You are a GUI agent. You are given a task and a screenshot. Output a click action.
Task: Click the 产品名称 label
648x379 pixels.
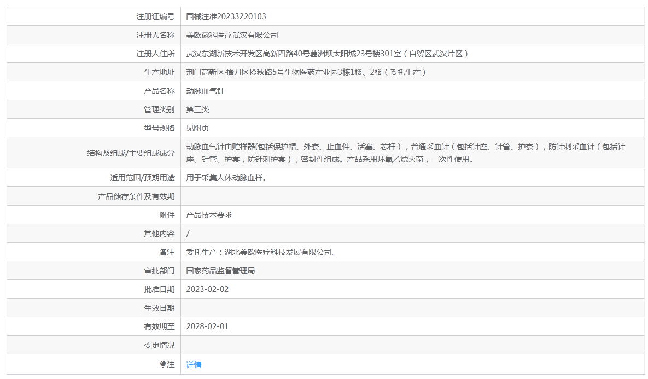159,91
